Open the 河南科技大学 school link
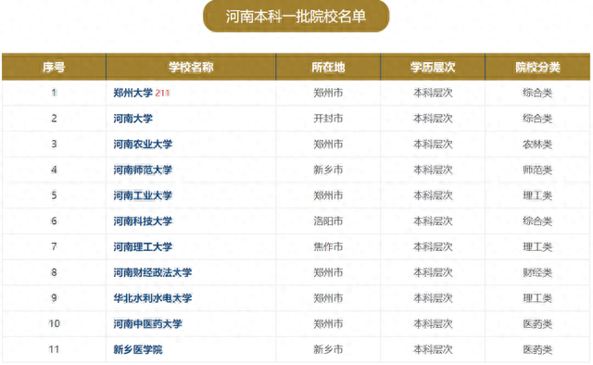 click(x=143, y=220)
